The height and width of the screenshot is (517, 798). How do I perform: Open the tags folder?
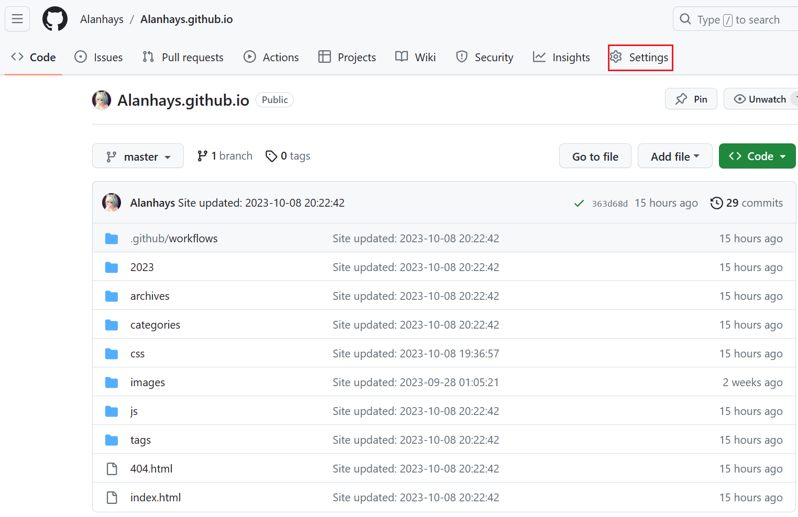140,440
